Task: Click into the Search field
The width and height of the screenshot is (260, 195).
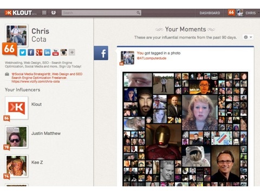Action: [x=99, y=13]
